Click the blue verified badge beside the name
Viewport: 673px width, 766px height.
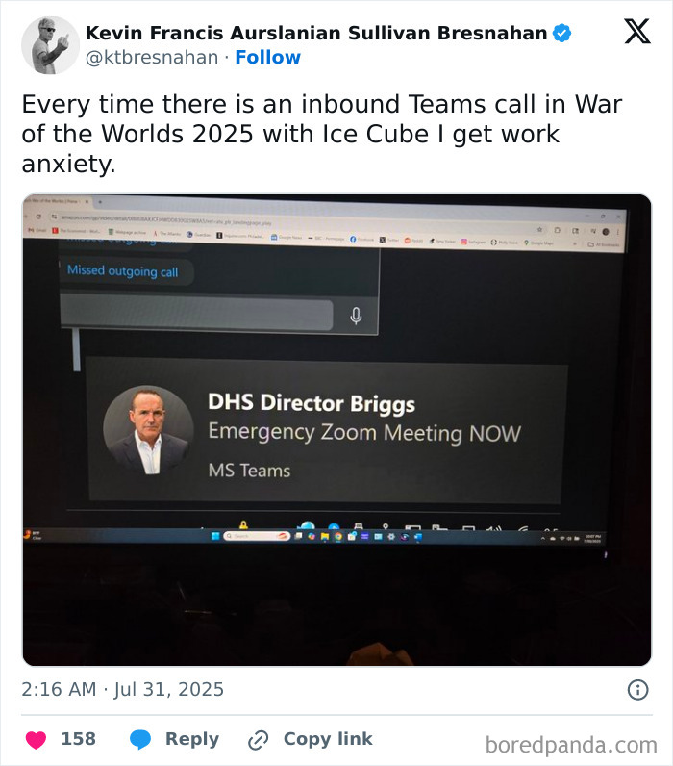click(x=562, y=33)
